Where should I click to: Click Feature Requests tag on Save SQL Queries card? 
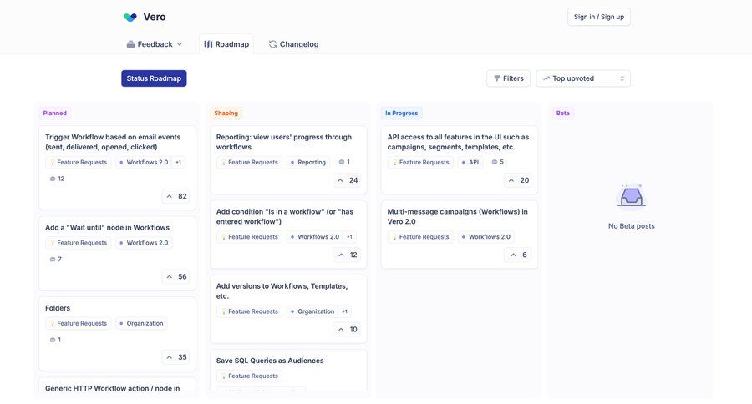coord(249,376)
